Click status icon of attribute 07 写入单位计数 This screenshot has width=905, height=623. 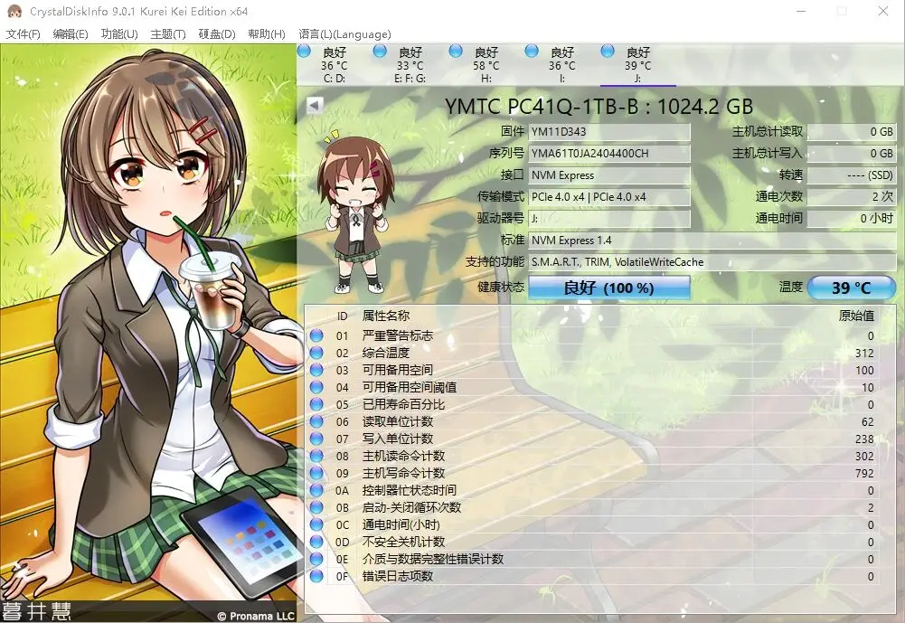click(x=316, y=439)
